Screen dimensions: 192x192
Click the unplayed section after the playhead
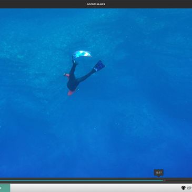pyautogui.click(x=178, y=180)
